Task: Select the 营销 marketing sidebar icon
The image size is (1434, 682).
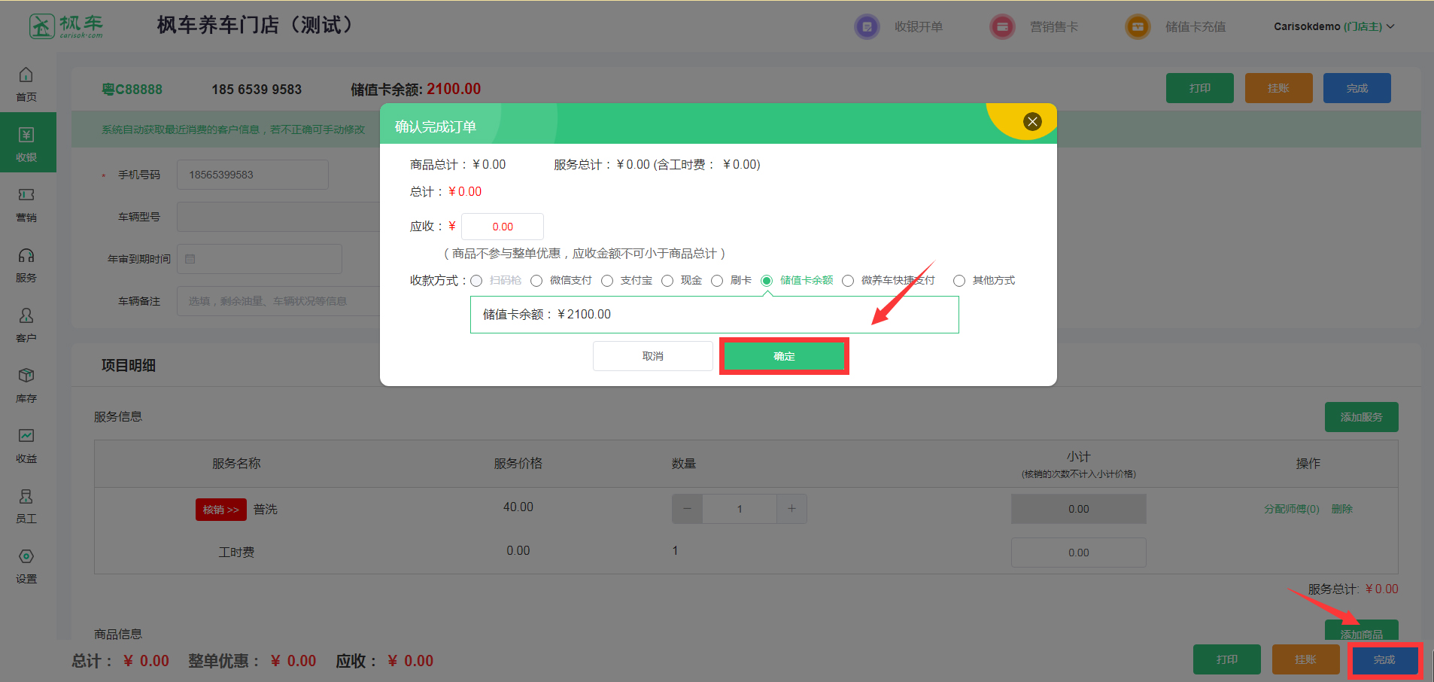Action: point(26,196)
